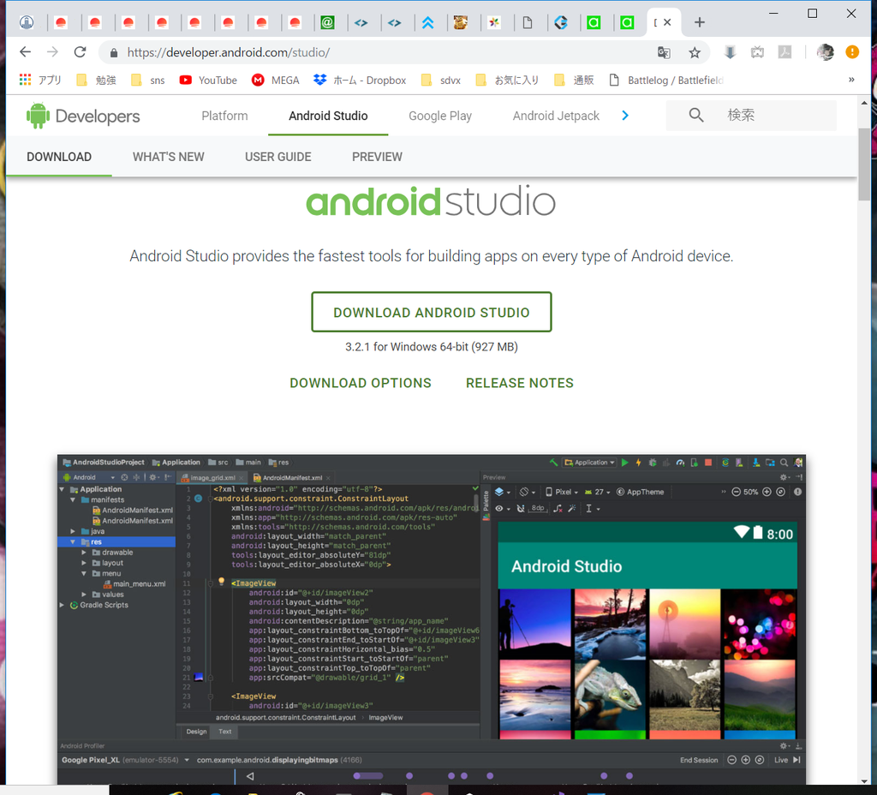This screenshot has height=795, width=877.
Task: Go back to the previous page
Action: tap(25, 52)
